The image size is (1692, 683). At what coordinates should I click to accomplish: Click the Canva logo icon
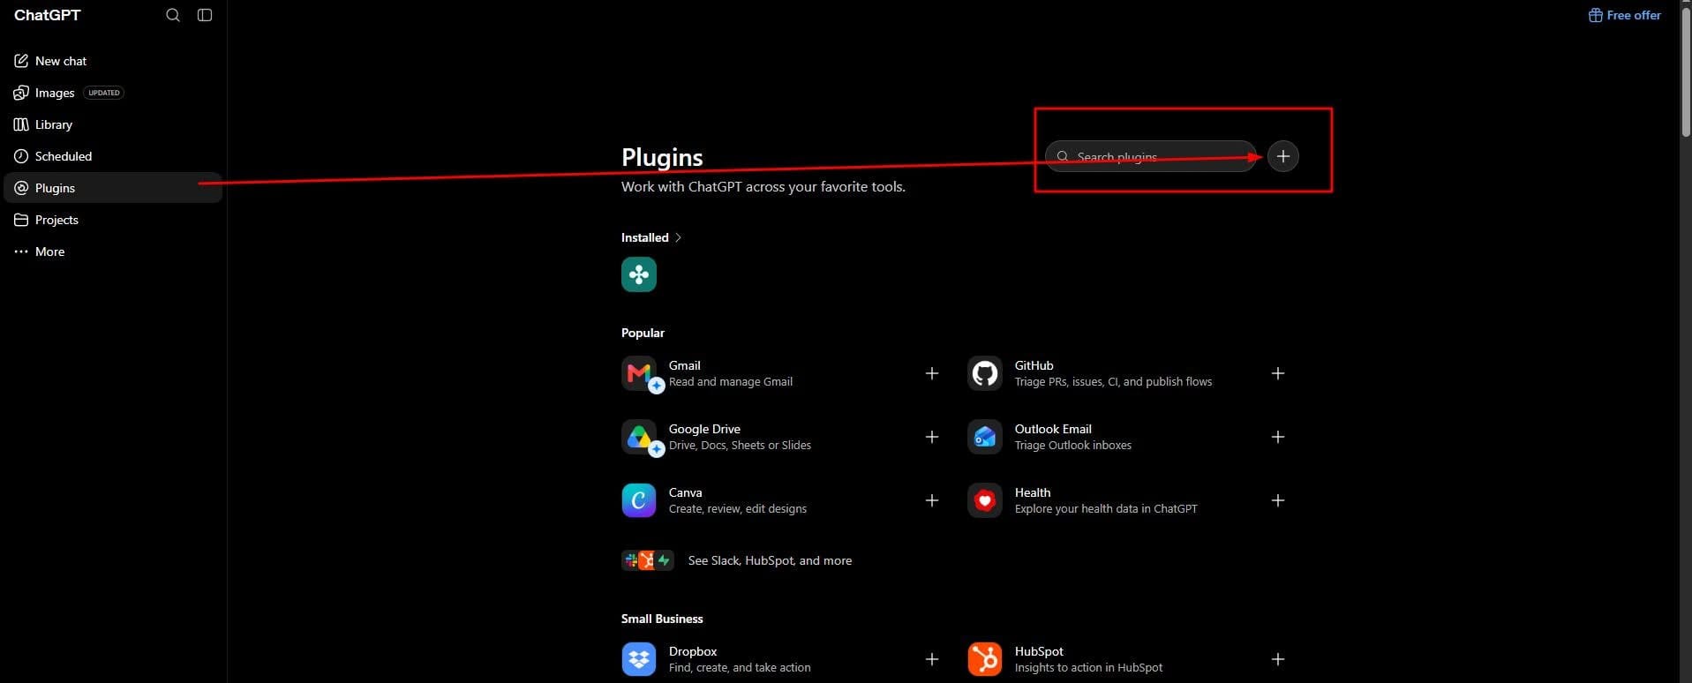(639, 500)
